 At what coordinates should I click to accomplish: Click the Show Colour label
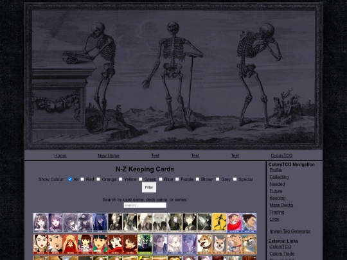click(x=51, y=179)
